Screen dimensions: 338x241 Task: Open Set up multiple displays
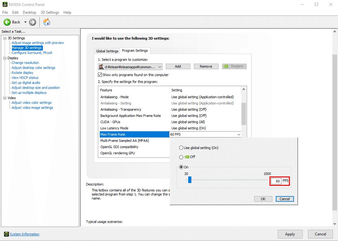pyautogui.click(x=29, y=93)
